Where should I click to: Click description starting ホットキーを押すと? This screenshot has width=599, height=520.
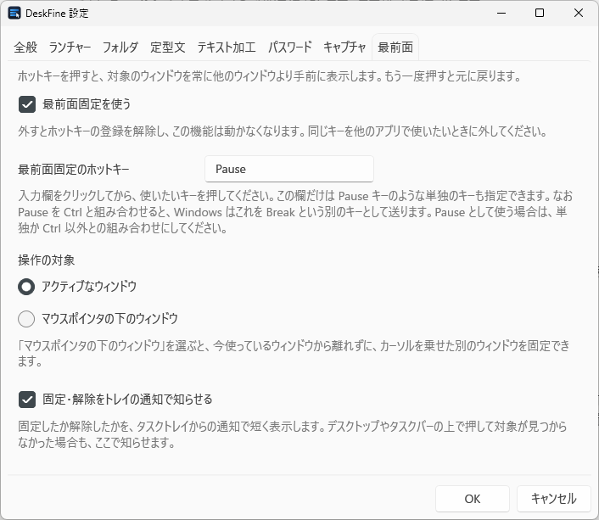pyautogui.click(x=269, y=76)
